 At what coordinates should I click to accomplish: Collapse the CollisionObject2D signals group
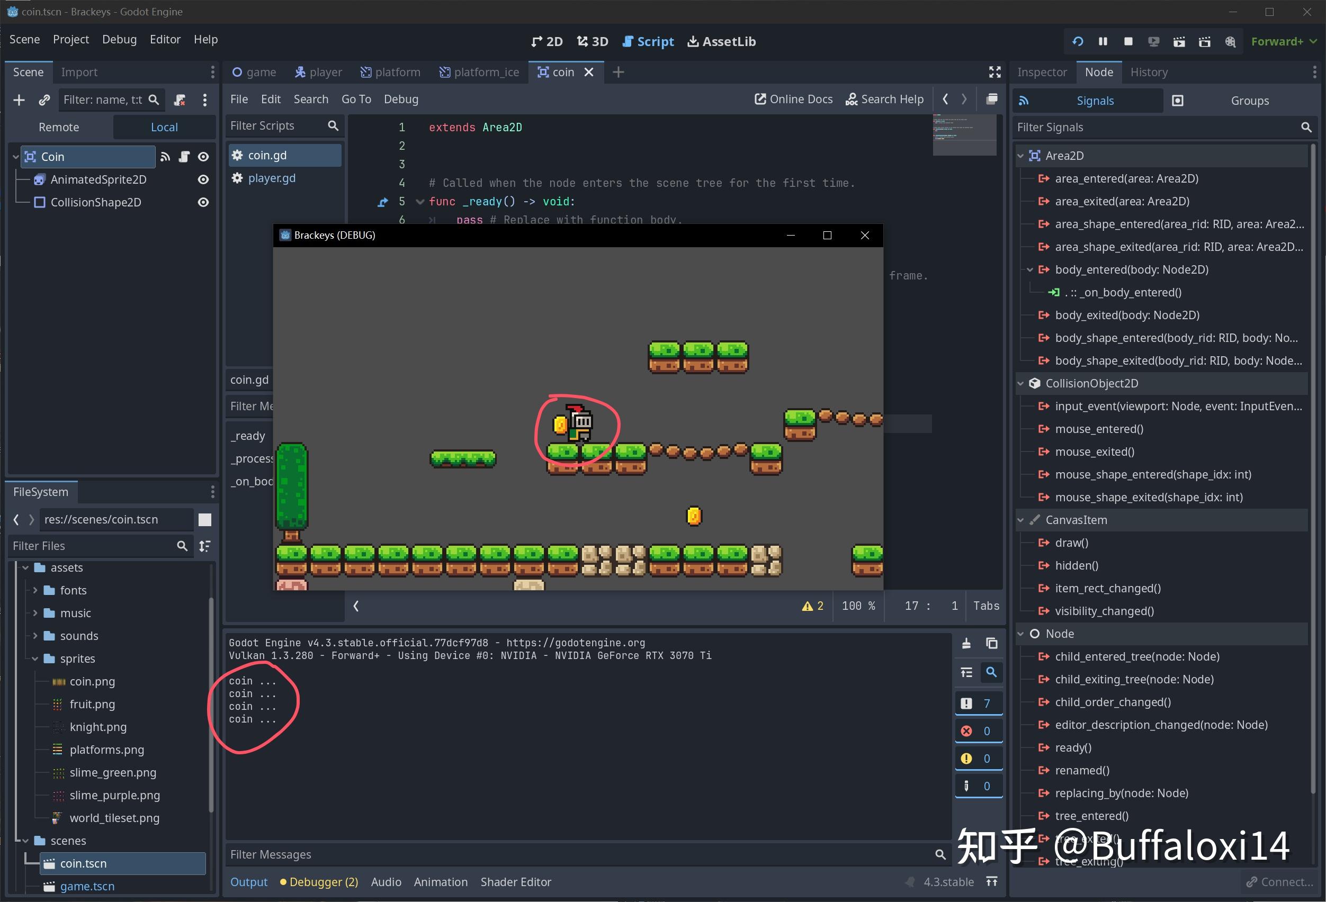[1021, 384]
